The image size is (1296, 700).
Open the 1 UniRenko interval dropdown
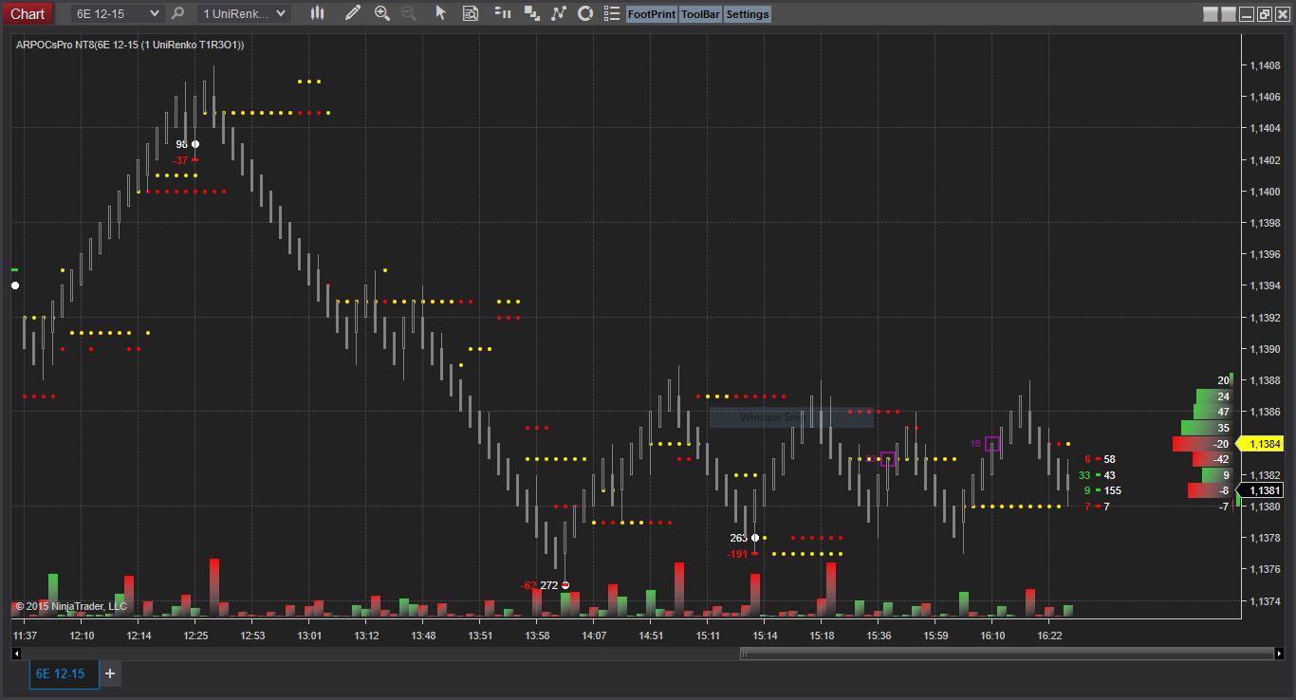click(243, 13)
